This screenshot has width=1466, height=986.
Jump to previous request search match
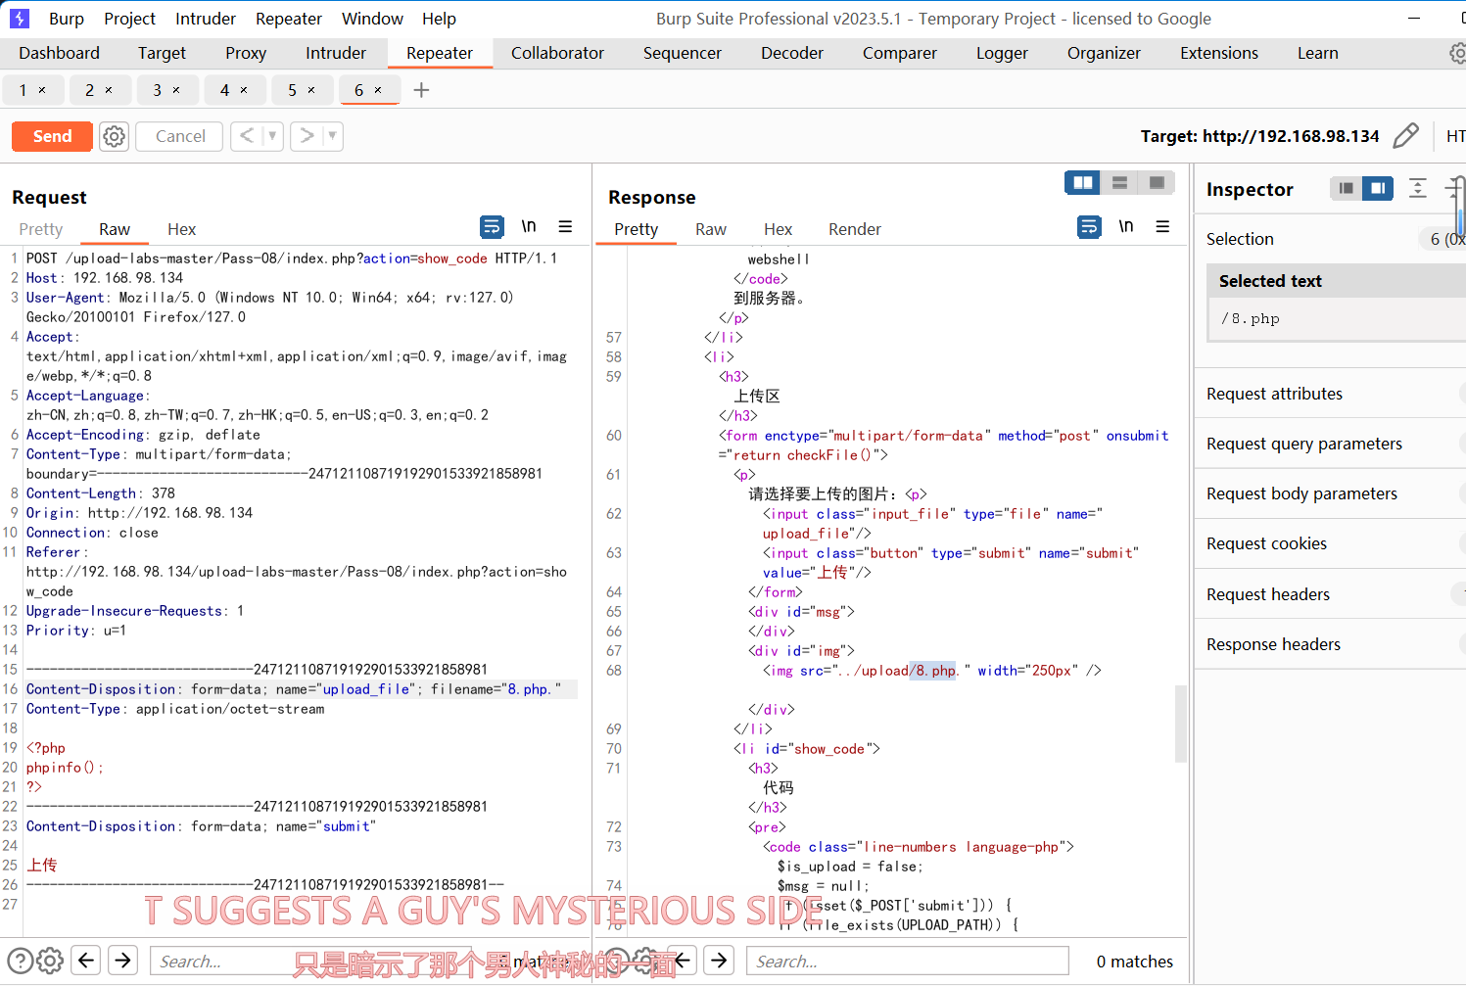(x=87, y=961)
